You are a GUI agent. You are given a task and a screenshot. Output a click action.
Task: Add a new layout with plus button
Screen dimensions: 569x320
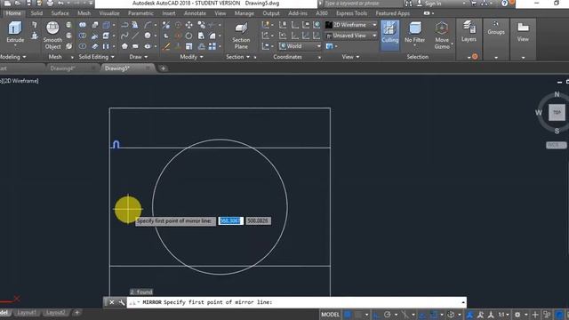[76, 312]
